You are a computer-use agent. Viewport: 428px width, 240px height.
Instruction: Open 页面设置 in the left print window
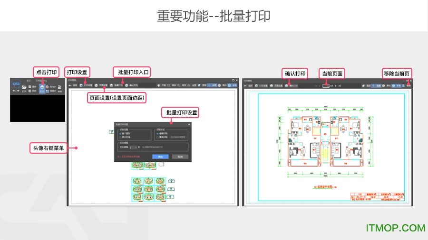(101, 85)
